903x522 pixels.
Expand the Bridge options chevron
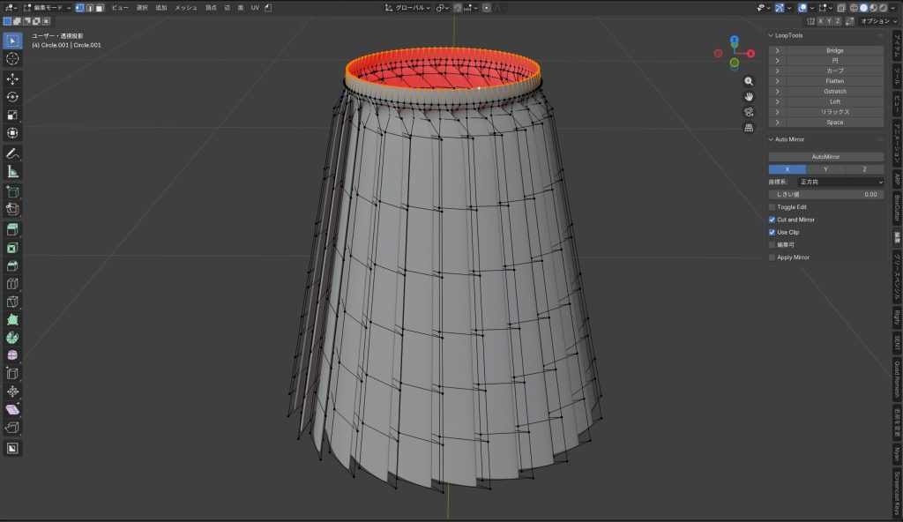click(777, 51)
